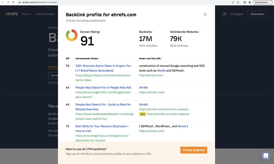The width and height of the screenshot is (274, 164).
Task: Click info icon beside Verweisende Seiten header
Action: click(x=99, y=58)
